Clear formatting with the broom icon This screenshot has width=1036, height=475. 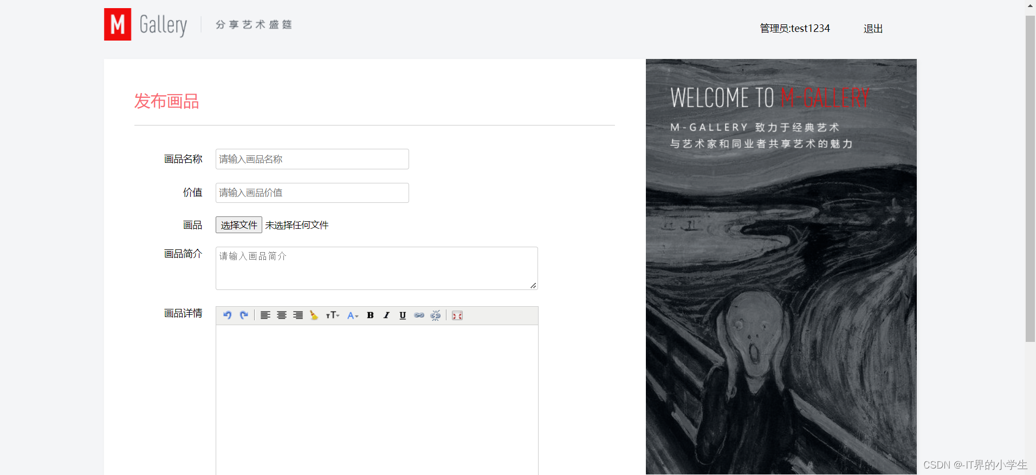point(314,315)
